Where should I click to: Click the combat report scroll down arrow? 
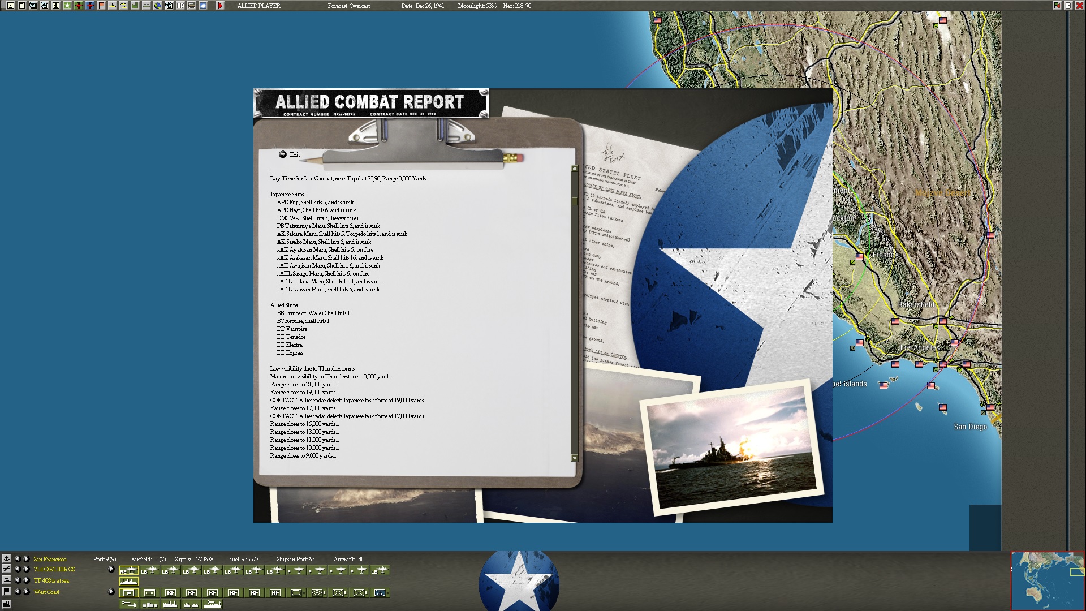(575, 458)
